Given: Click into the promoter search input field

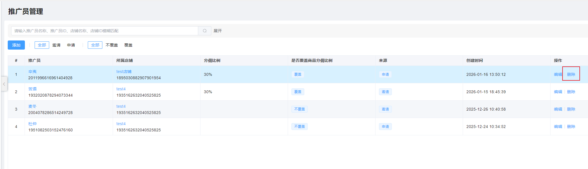Looking at the screenshot, I should tap(104, 31).
